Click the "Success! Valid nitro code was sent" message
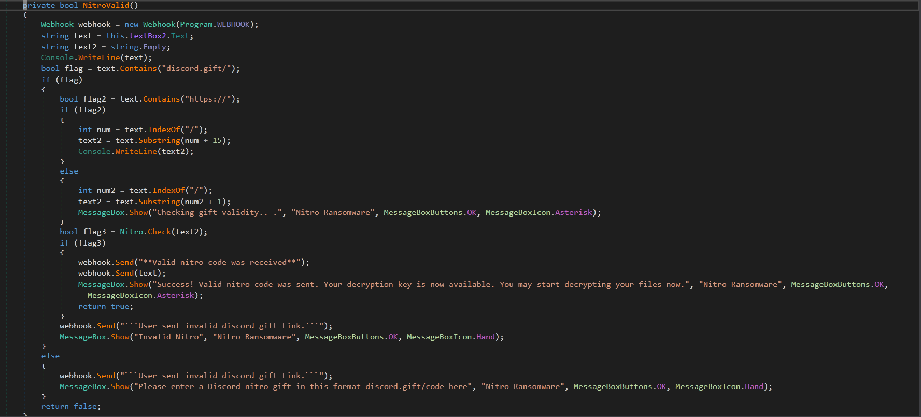The width and height of the screenshot is (921, 417). point(422,284)
